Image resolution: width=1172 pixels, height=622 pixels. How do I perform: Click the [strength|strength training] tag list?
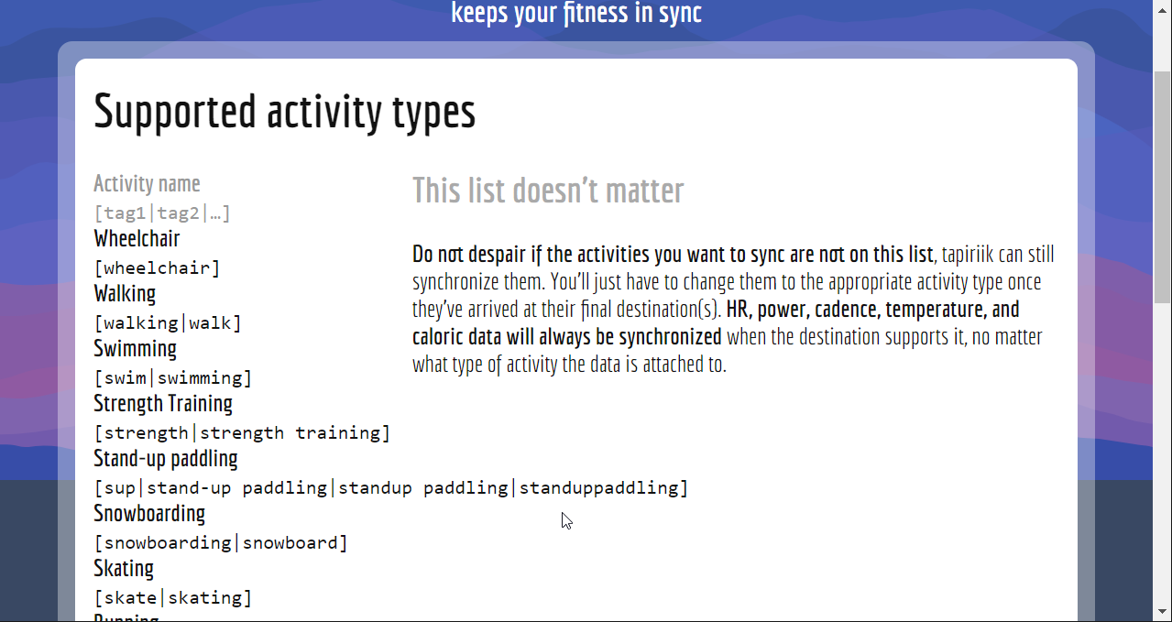click(243, 432)
